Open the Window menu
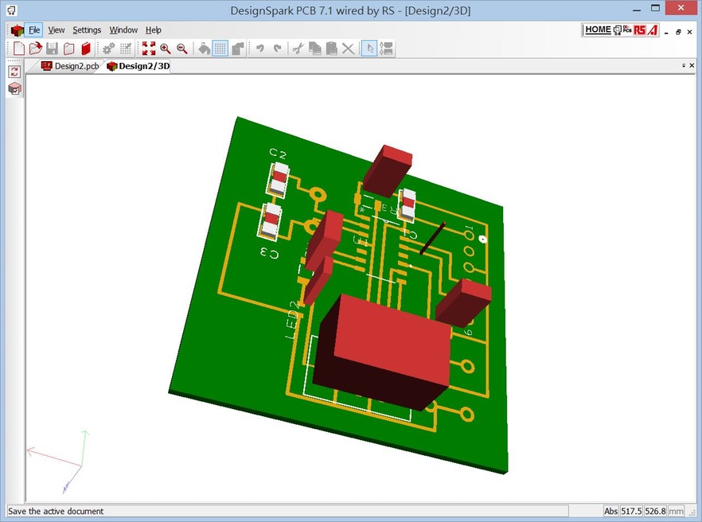702x522 pixels. point(123,30)
